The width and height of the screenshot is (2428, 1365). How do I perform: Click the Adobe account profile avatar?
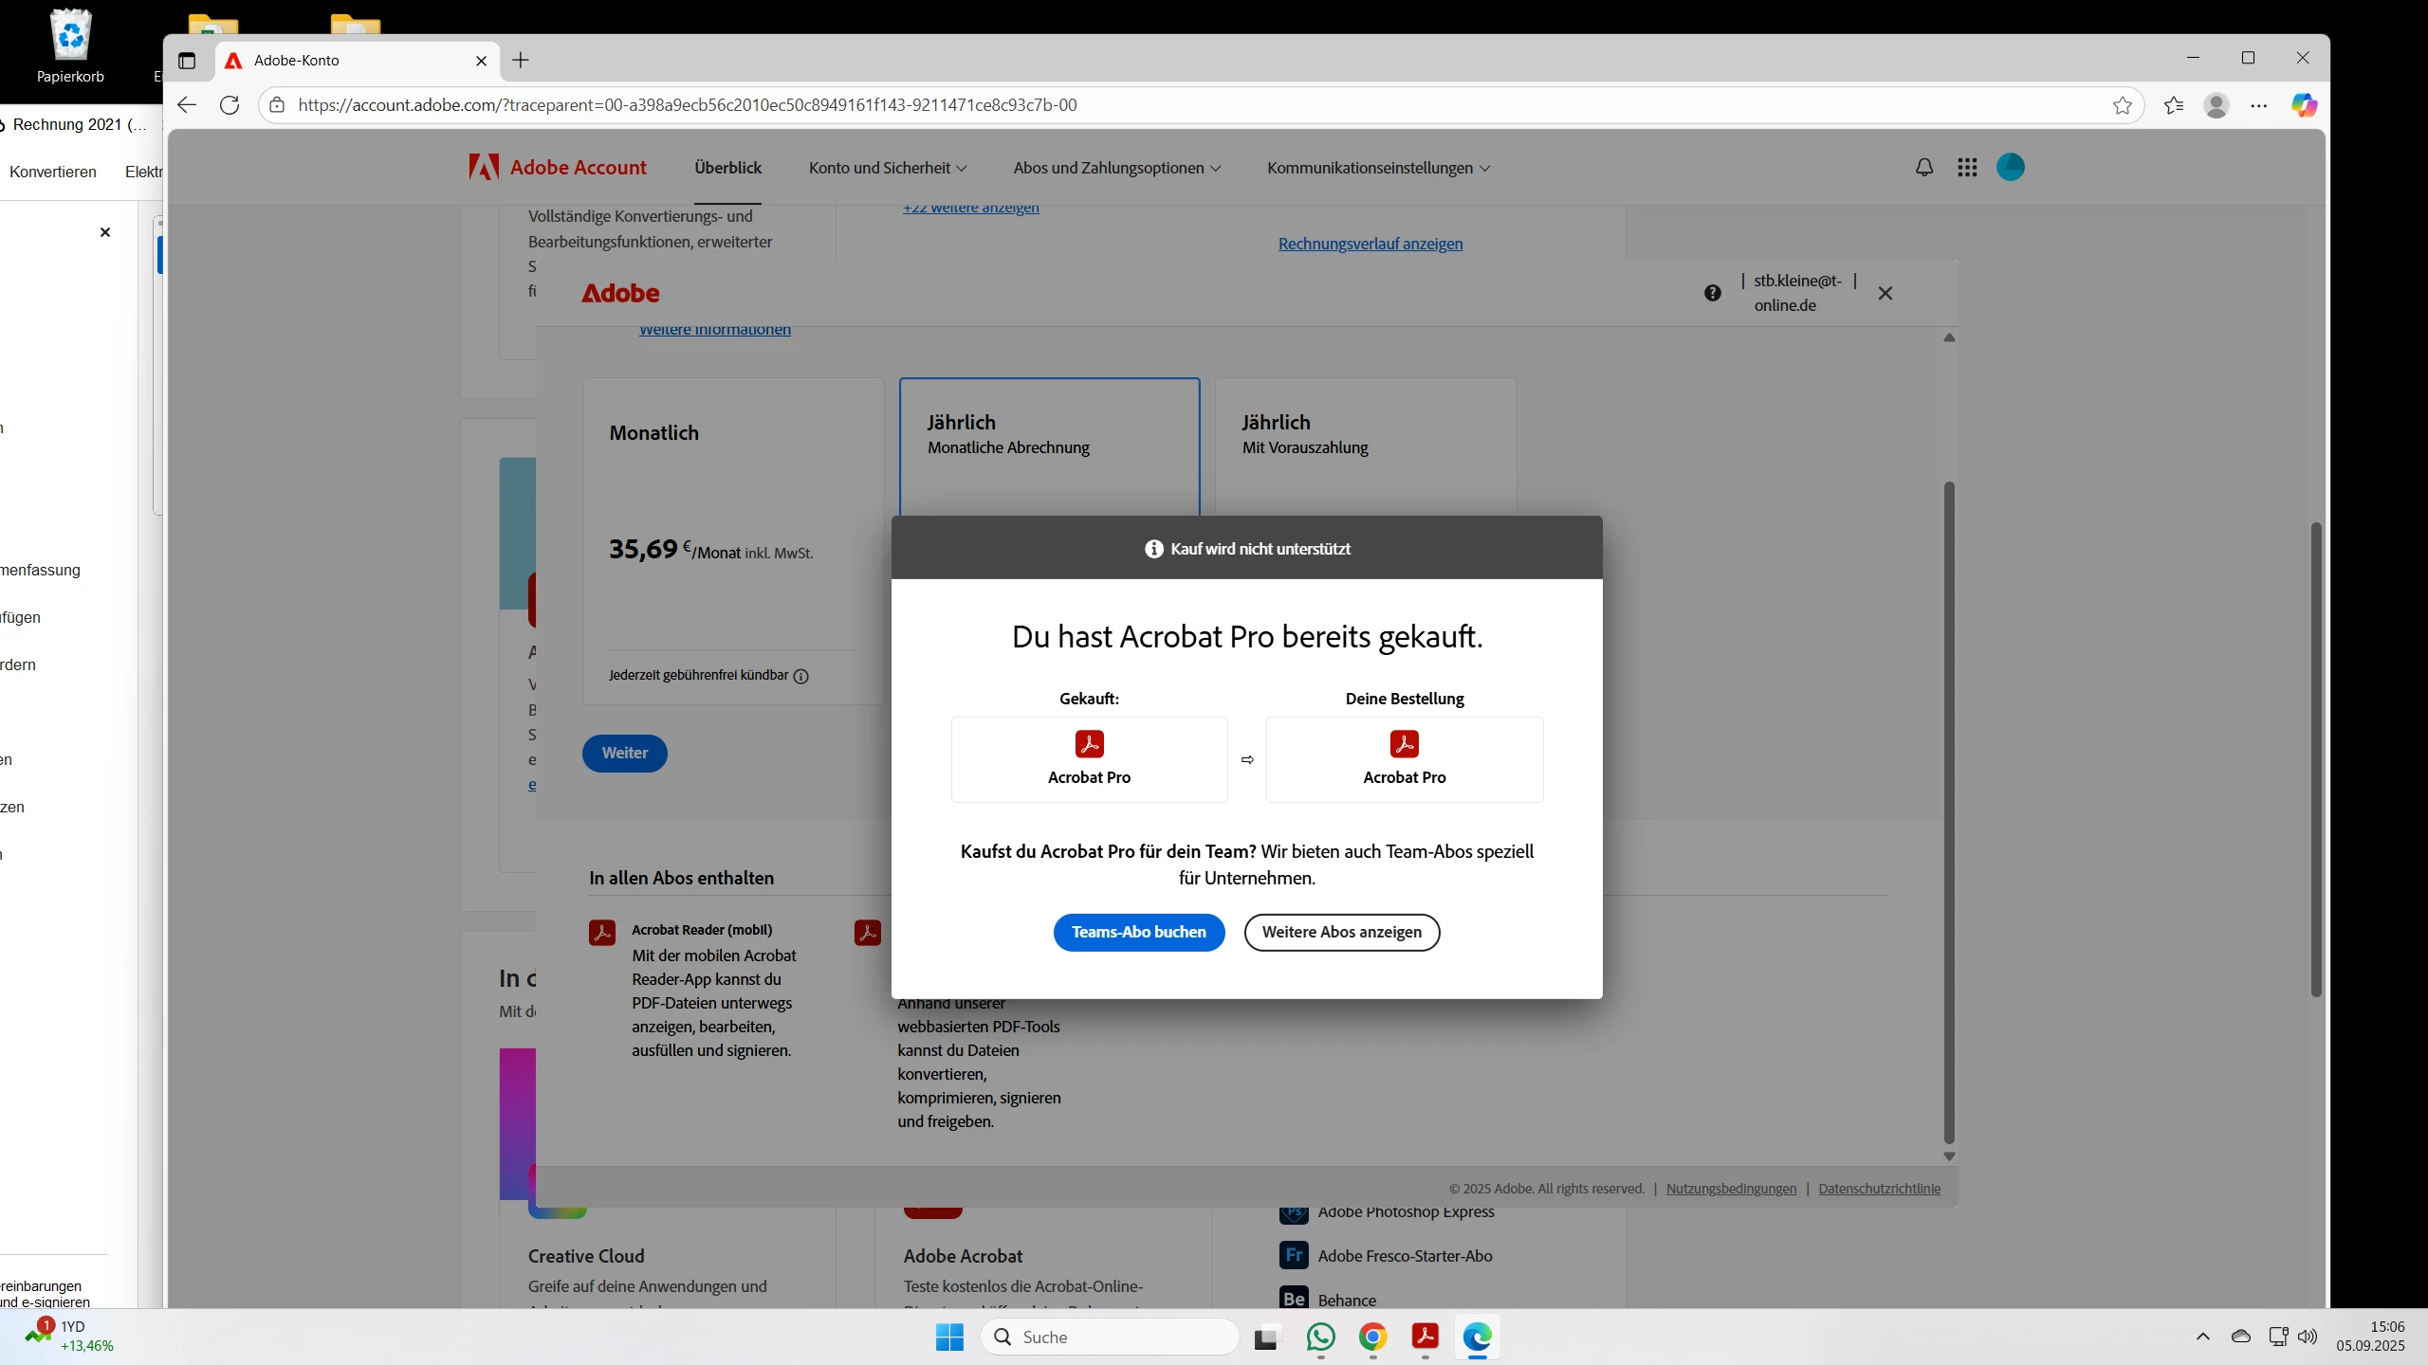point(2010,167)
